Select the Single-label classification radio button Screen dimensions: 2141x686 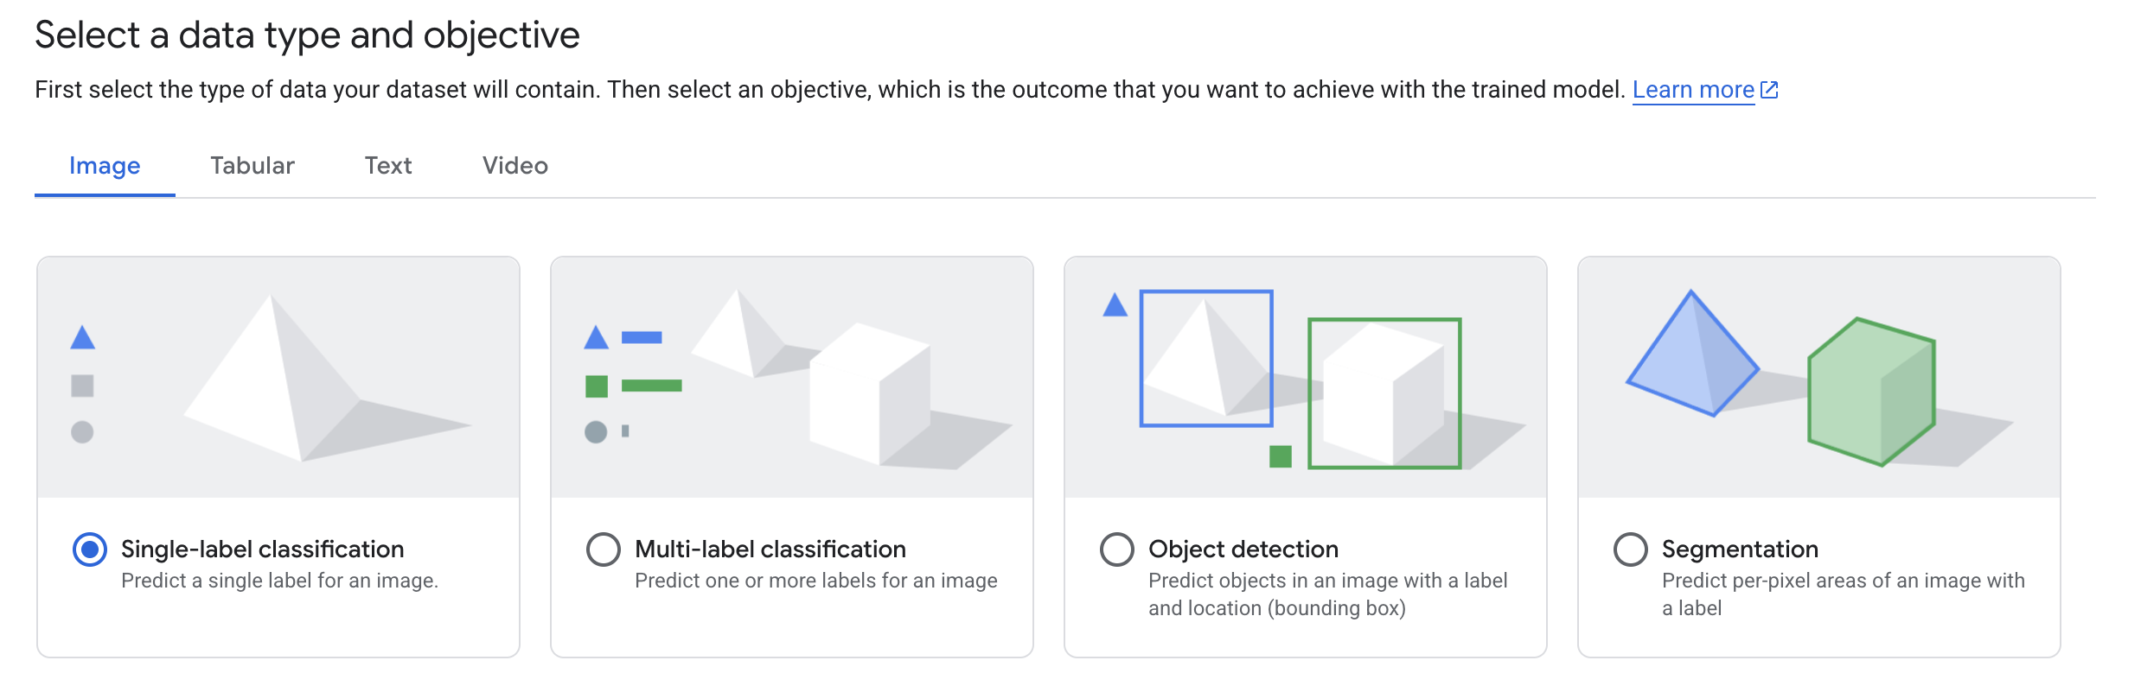[x=89, y=549]
